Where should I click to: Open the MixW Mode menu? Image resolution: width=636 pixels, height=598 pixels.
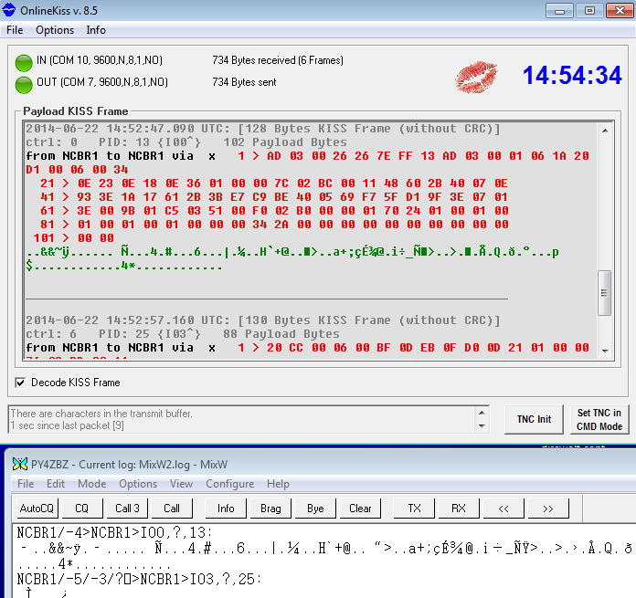tap(92, 484)
